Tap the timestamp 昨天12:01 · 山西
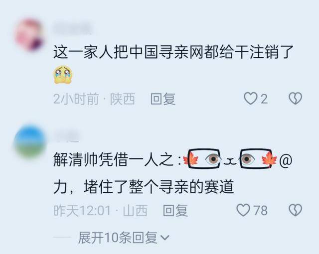 click(x=101, y=211)
